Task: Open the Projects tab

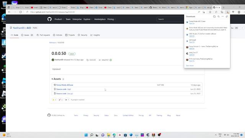Action: pos(70,35)
